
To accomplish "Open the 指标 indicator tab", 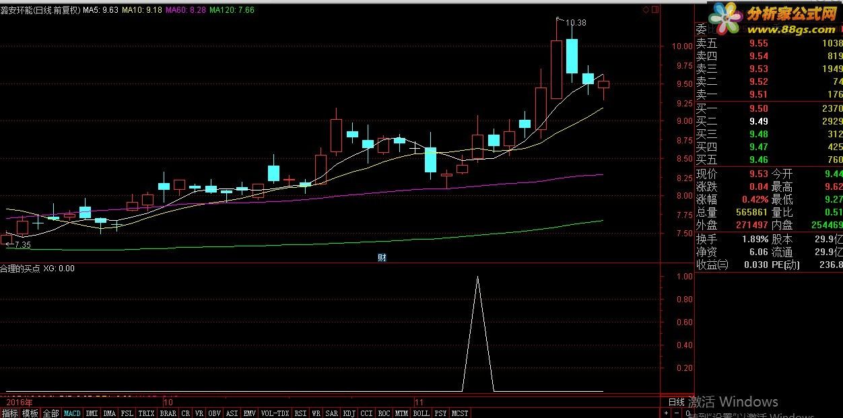I will (9, 413).
